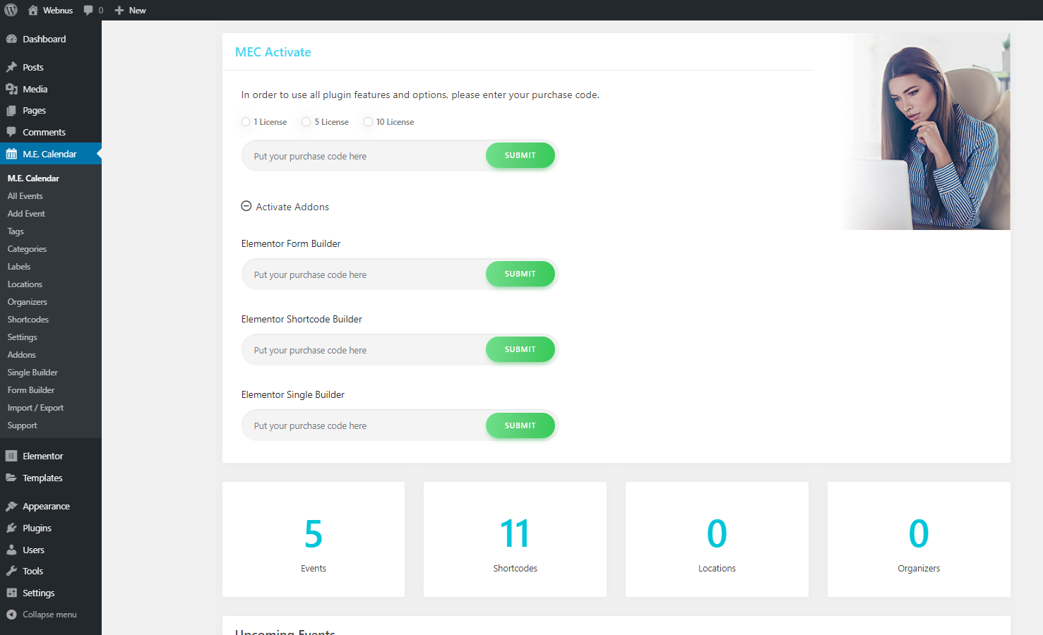This screenshot has height=635, width=1043.
Task: Click the WordPress logo icon
Action: (11, 10)
